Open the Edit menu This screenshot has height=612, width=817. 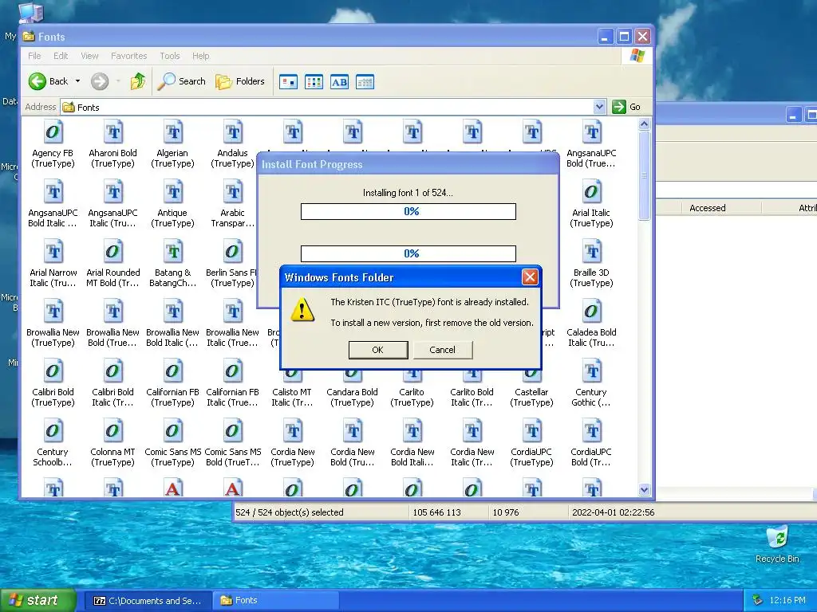(61, 56)
